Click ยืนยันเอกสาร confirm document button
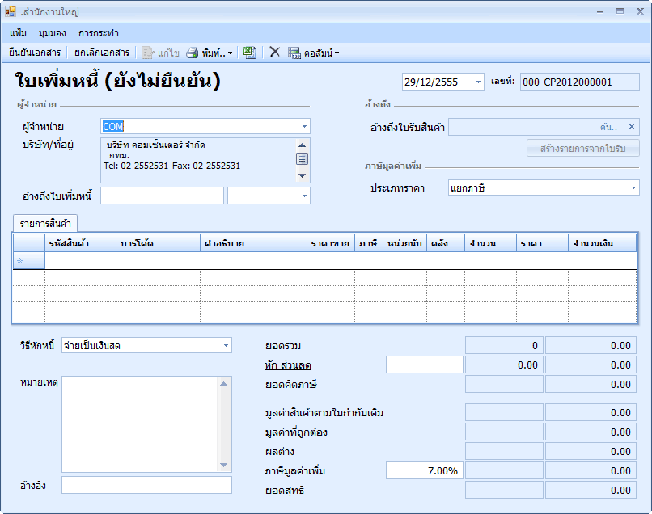Viewport: 652px width, 514px height. click(35, 53)
